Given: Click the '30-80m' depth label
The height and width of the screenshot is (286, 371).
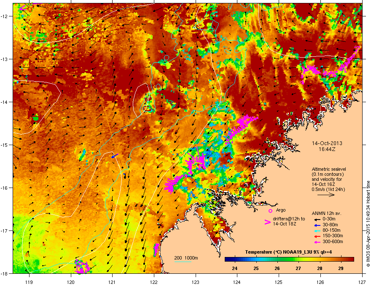Looking at the screenshot, I should click(330, 225).
